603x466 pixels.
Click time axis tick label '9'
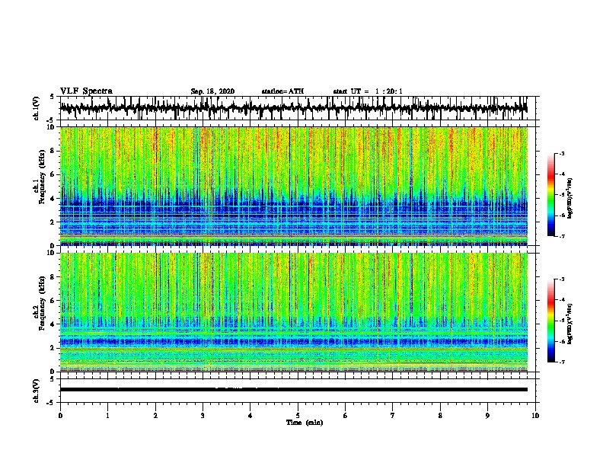(487, 416)
